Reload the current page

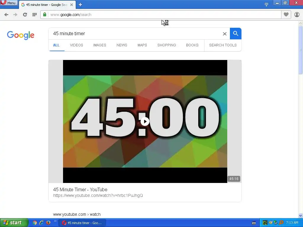[x=25, y=15]
